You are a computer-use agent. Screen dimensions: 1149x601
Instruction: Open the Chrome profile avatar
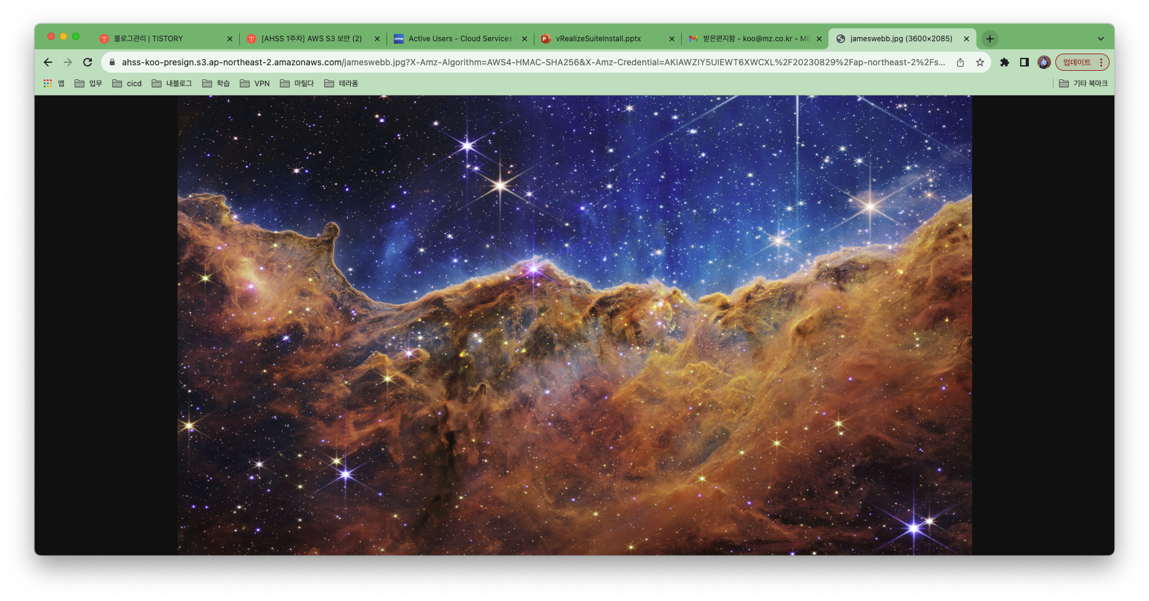1044,62
